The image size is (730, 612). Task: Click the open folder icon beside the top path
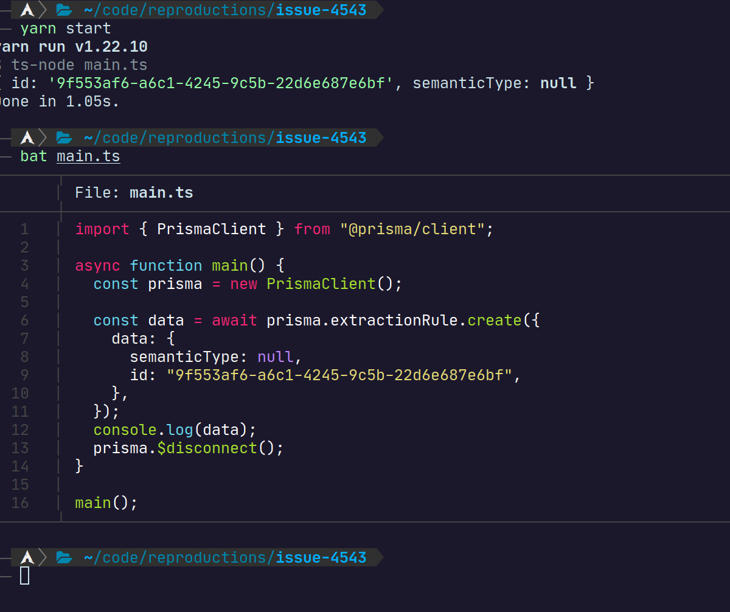point(64,10)
